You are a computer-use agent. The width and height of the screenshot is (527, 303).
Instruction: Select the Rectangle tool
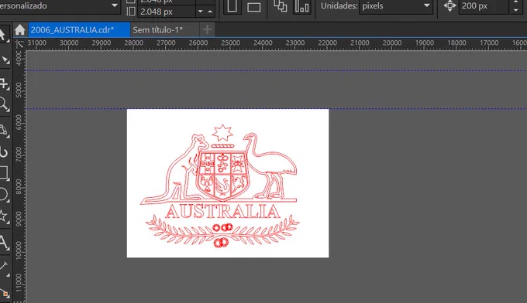point(4,173)
